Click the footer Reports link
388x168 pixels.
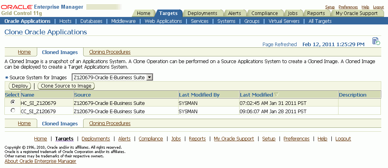click(x=197, y=139)
